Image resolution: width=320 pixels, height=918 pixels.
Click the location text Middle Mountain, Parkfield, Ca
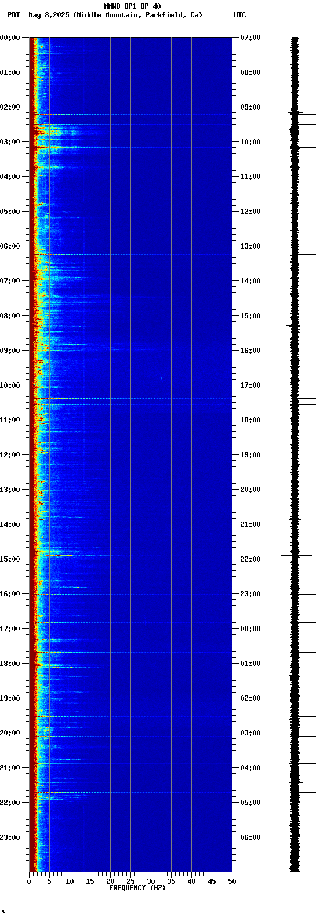(138, 15)
